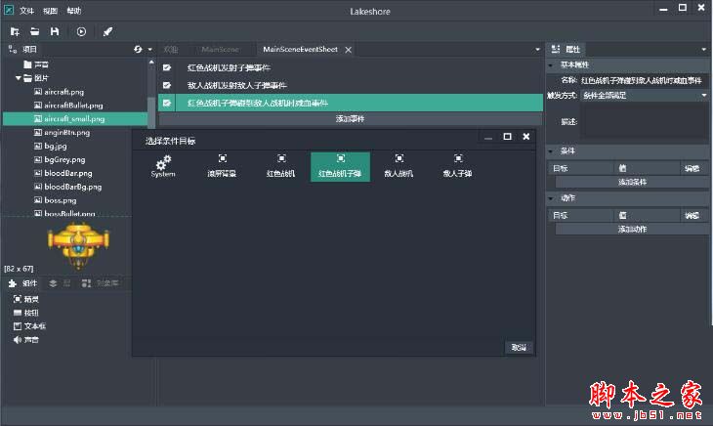Viewport: 713px width, 426px height.
Task: Click the 添加事件 button
Action: [x=350, y=118]
